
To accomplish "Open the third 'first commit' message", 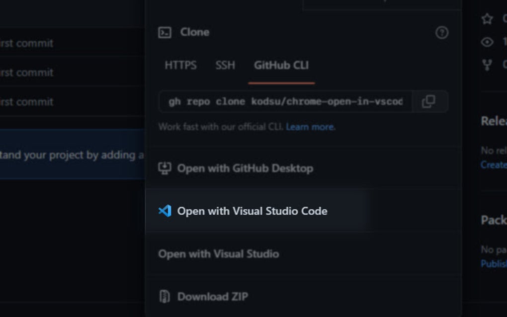I will tap(26, 102).
